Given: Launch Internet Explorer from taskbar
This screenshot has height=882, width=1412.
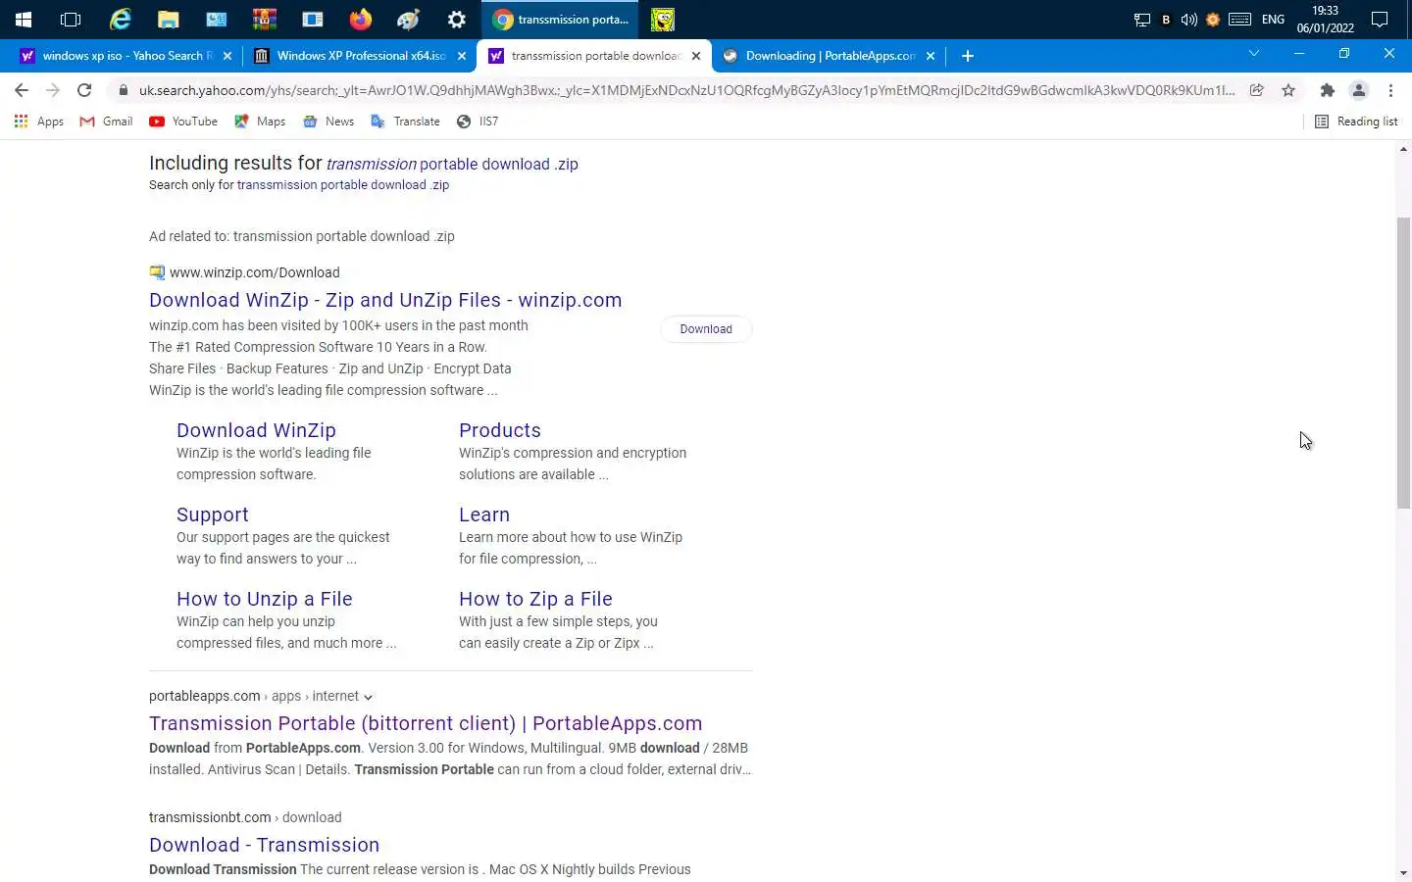Looking at the screenshot, I should pos(120,20).
